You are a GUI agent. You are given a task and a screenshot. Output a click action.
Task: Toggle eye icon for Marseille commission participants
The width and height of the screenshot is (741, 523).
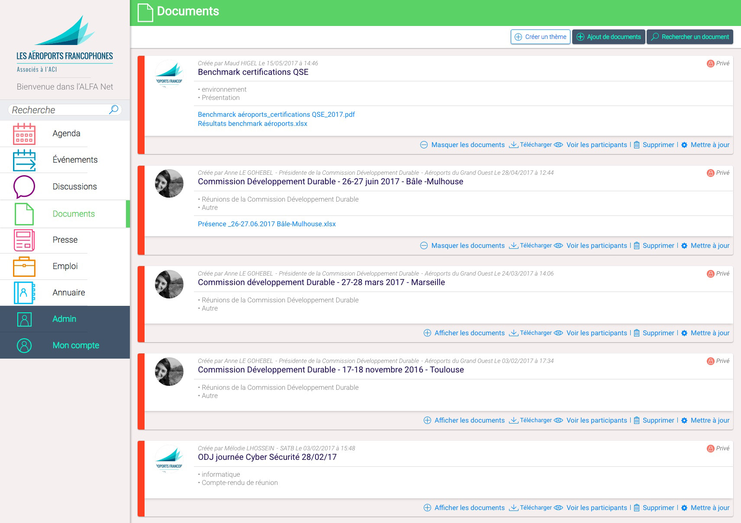tap(558, 333)
